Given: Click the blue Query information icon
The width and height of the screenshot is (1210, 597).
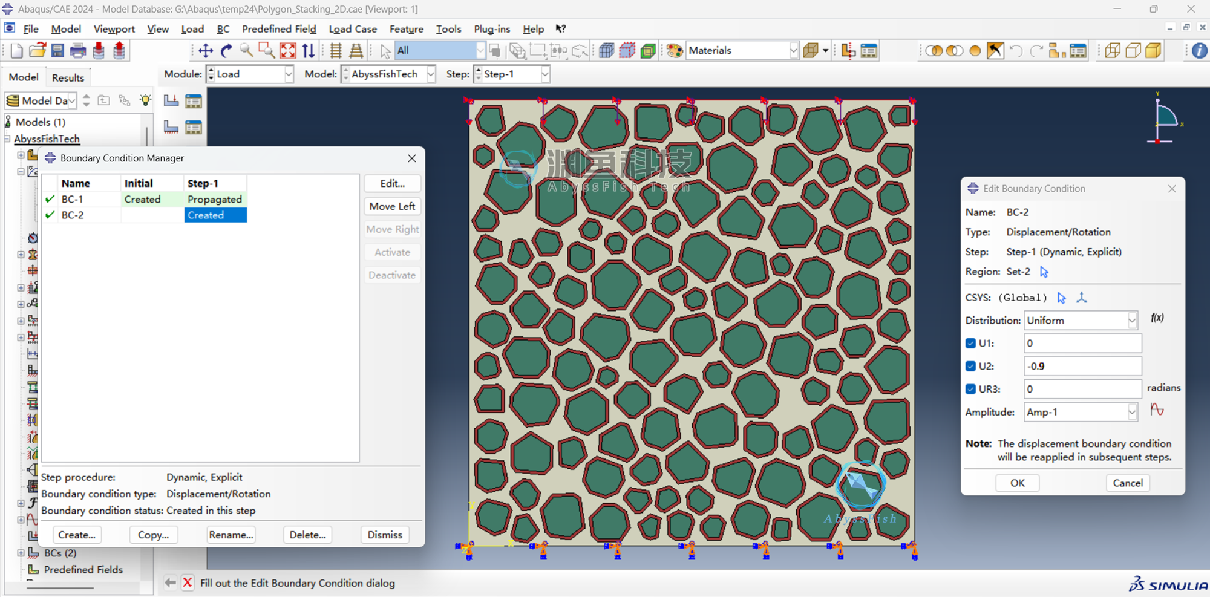Looking at the screenshot, I should pos(1199,51).
